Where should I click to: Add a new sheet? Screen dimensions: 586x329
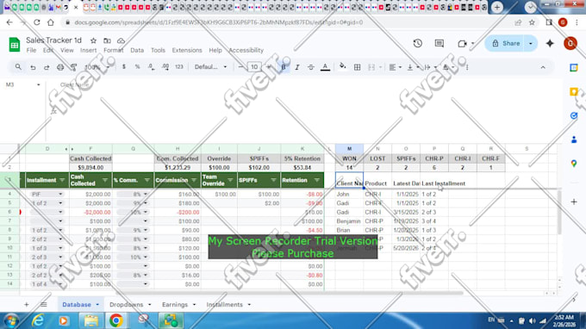(x=26, y=305)
